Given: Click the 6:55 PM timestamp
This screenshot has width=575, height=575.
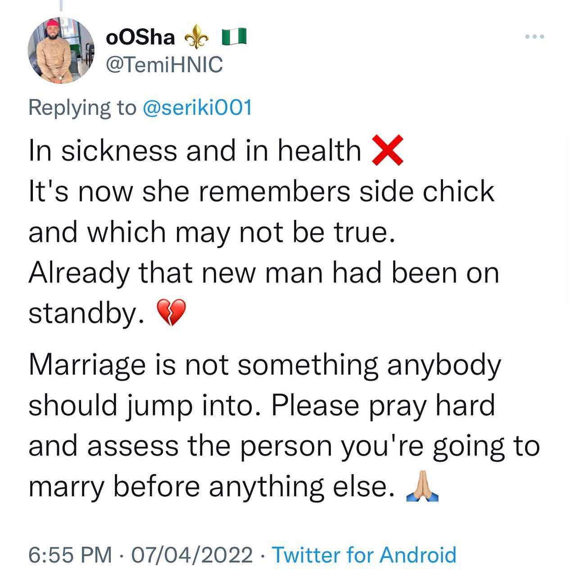Looking at the screenshot, I should click(x=70, y=555).
